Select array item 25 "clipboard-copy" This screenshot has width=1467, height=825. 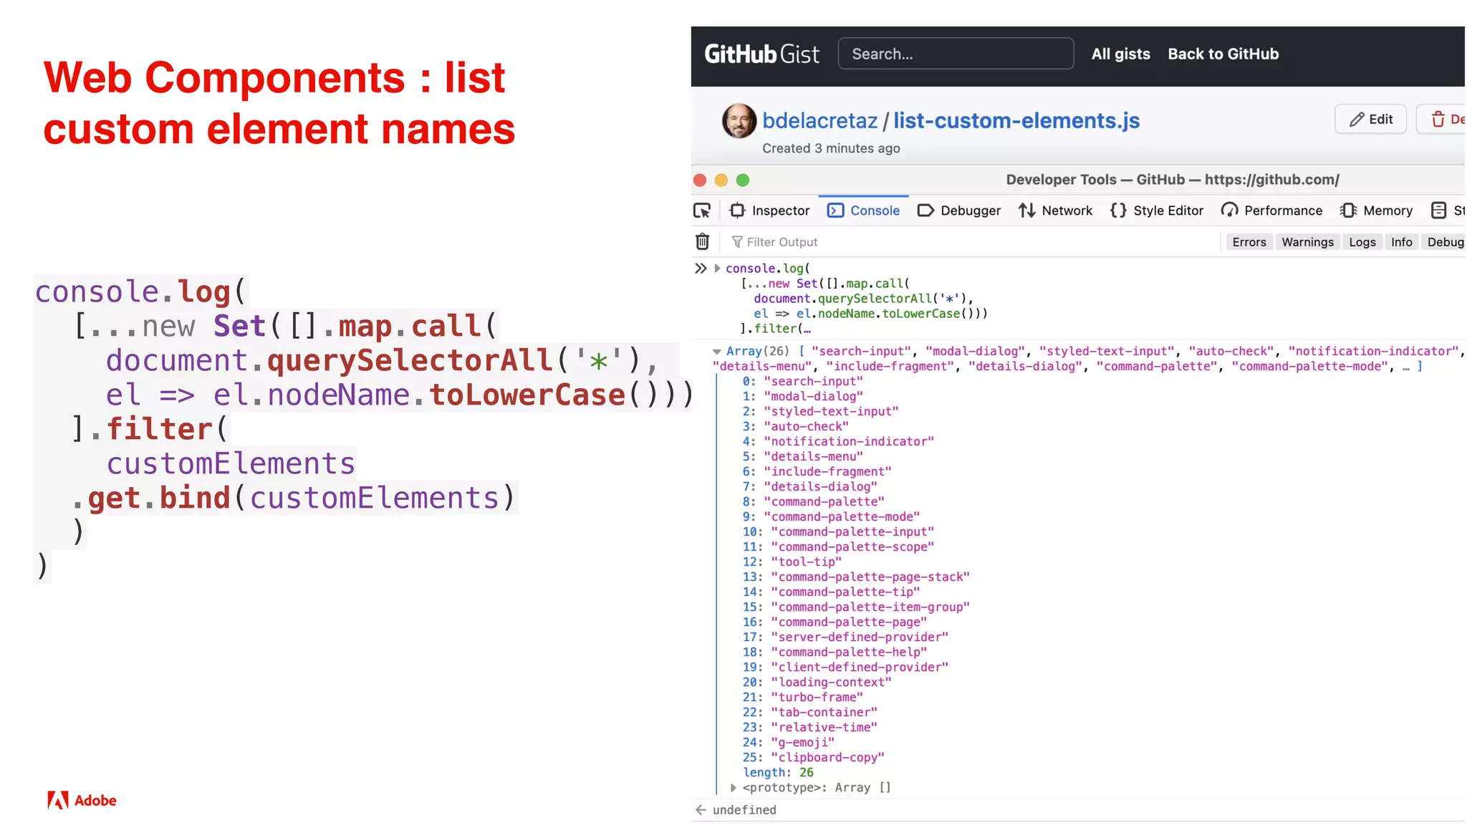point(813,758)
